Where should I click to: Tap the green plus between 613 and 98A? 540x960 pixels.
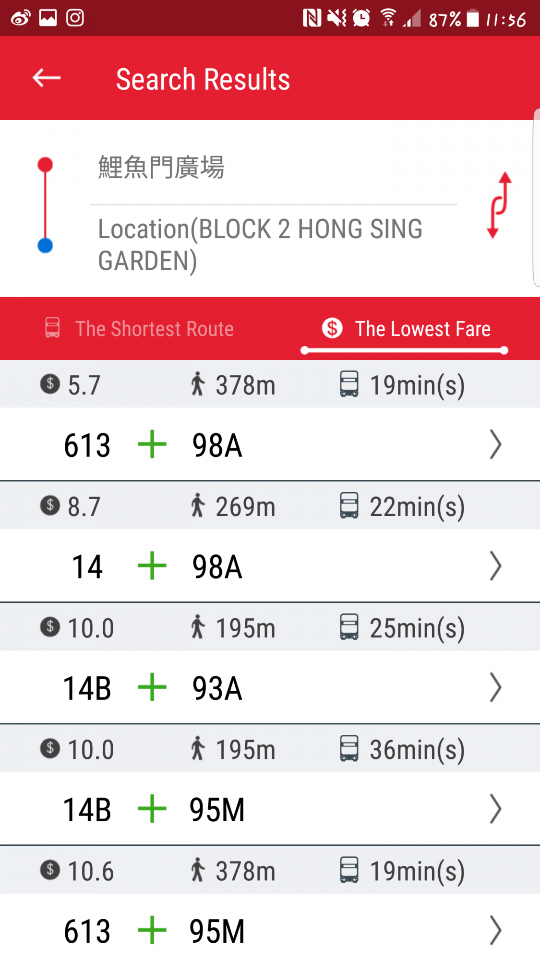tap(152, 444)
